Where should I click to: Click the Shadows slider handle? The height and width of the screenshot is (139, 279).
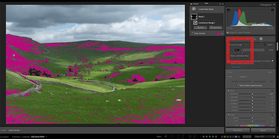(252, 104)
